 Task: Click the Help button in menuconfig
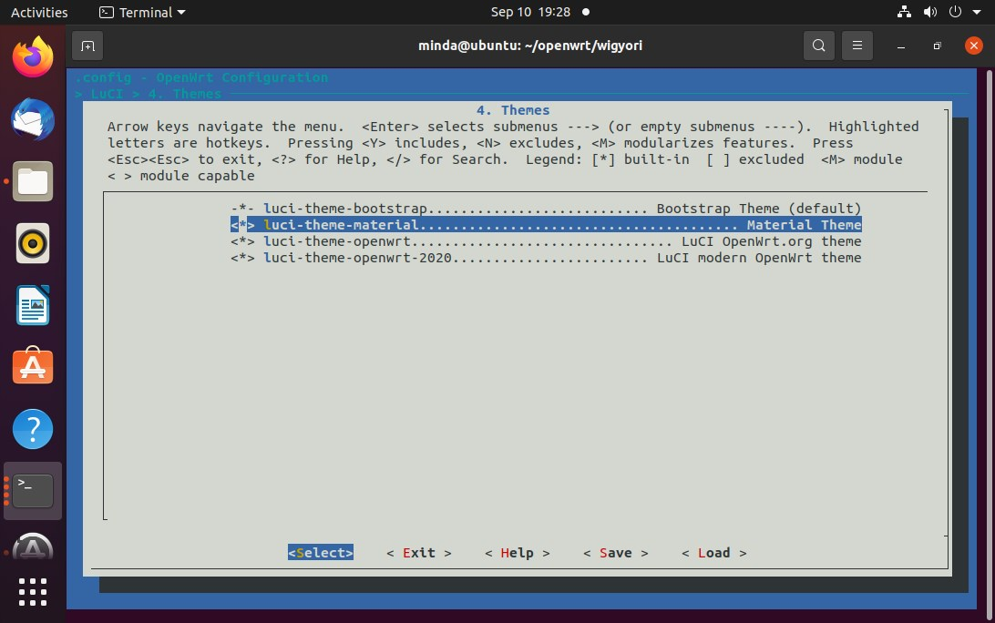(x=518, y=553)
